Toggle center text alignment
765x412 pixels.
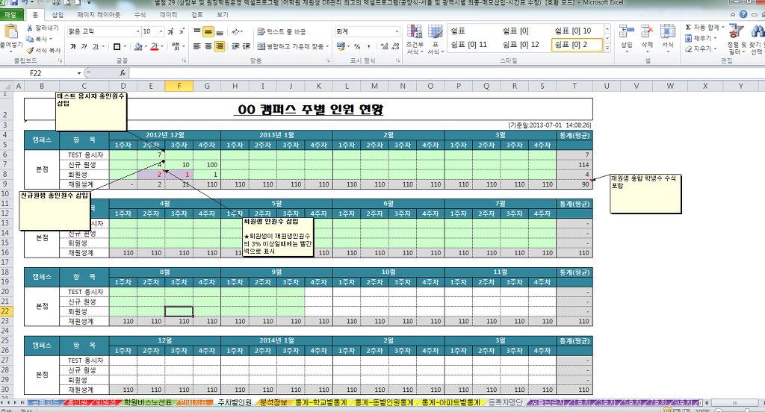pyautogui.click(x=208, y=46)
